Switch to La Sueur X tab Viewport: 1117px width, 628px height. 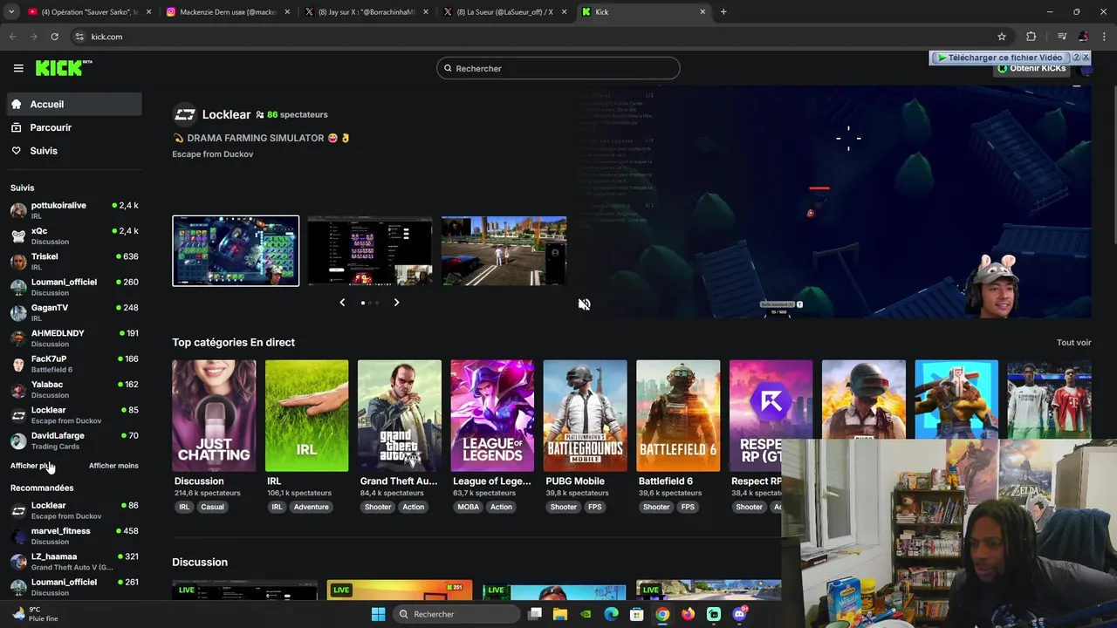(x=504, y=12)
